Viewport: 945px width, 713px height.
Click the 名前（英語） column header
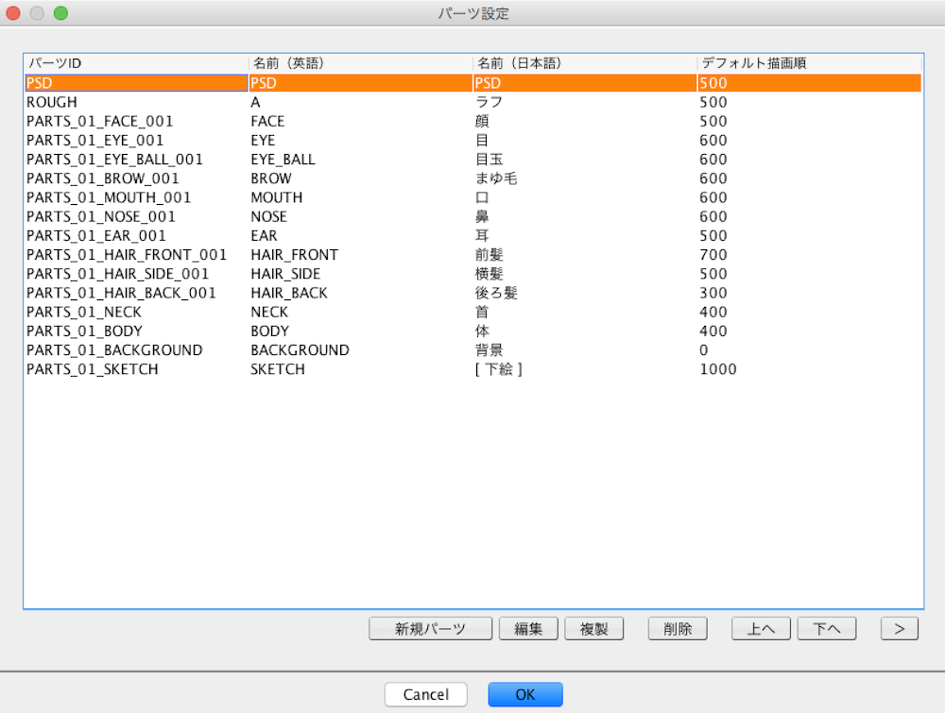(x=360, y=63)
